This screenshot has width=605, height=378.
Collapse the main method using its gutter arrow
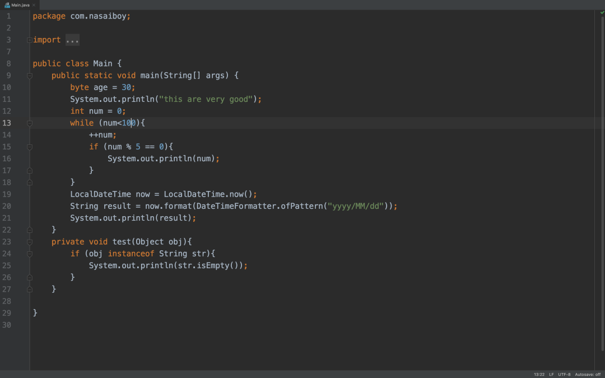pyautogui.click(x=29, y=75)
